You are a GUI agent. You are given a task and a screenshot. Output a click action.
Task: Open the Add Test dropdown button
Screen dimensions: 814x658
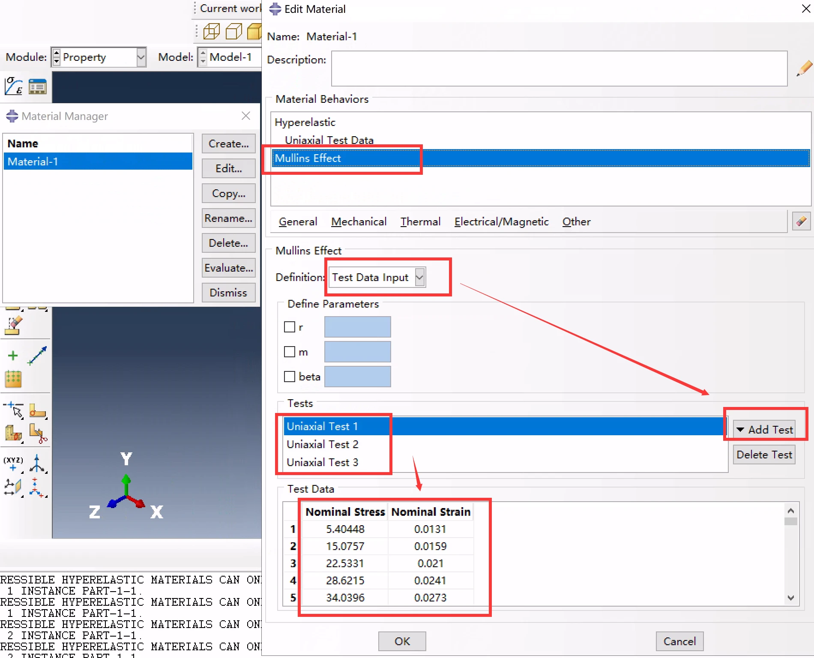[x=765, y=430]
